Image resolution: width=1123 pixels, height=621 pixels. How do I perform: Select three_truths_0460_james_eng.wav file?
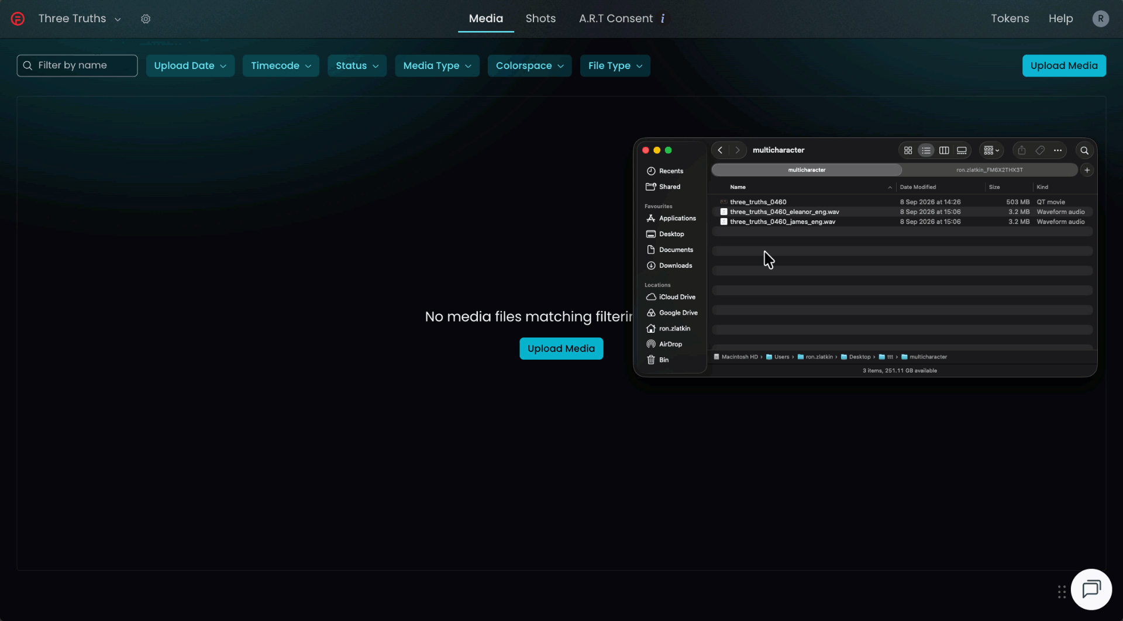[902, 222]
